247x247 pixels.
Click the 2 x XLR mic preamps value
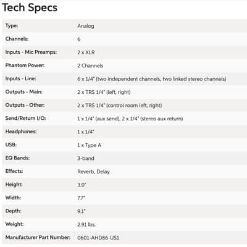86,52
